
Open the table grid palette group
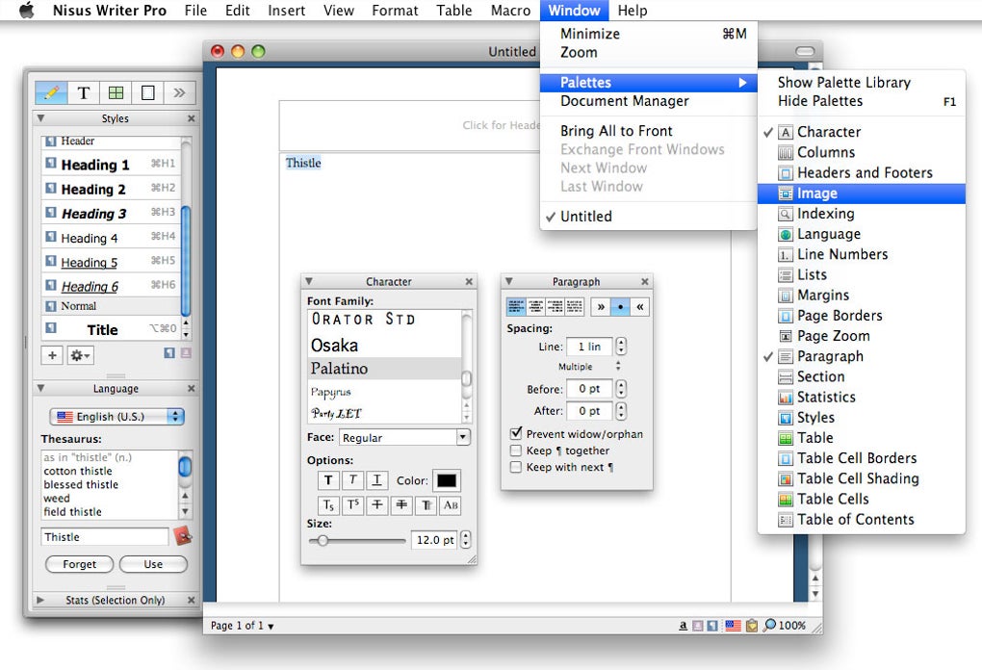pos(116,92)
